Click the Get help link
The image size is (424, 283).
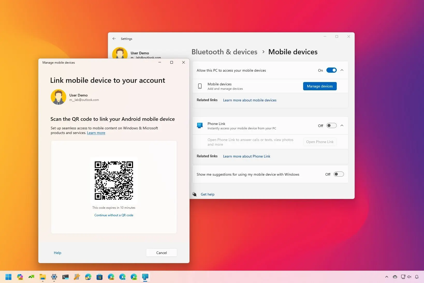pos(208,194)
